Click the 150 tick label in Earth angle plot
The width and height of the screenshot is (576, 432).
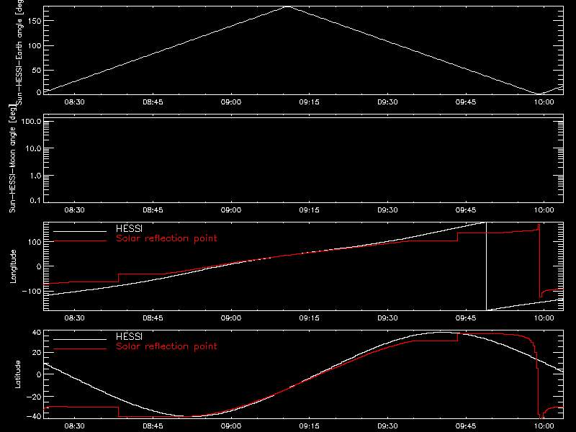coord(34,21)
